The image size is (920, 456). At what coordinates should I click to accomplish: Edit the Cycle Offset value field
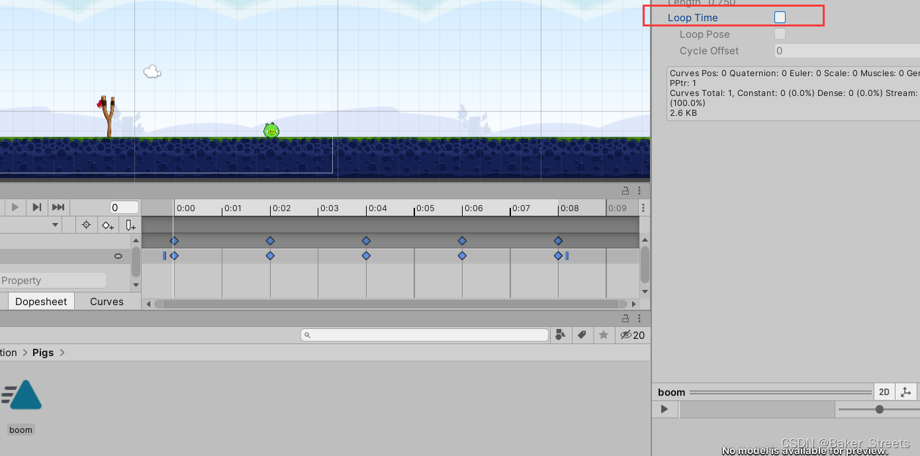[x=847, y=50]
